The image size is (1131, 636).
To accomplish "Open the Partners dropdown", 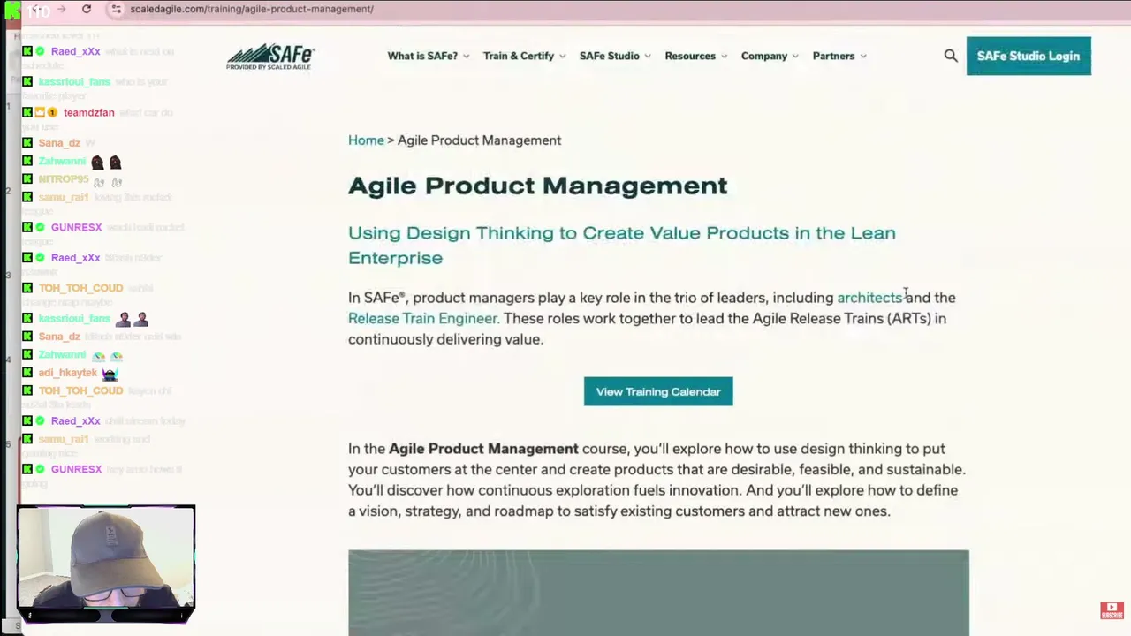I will [x=839, y=56].
